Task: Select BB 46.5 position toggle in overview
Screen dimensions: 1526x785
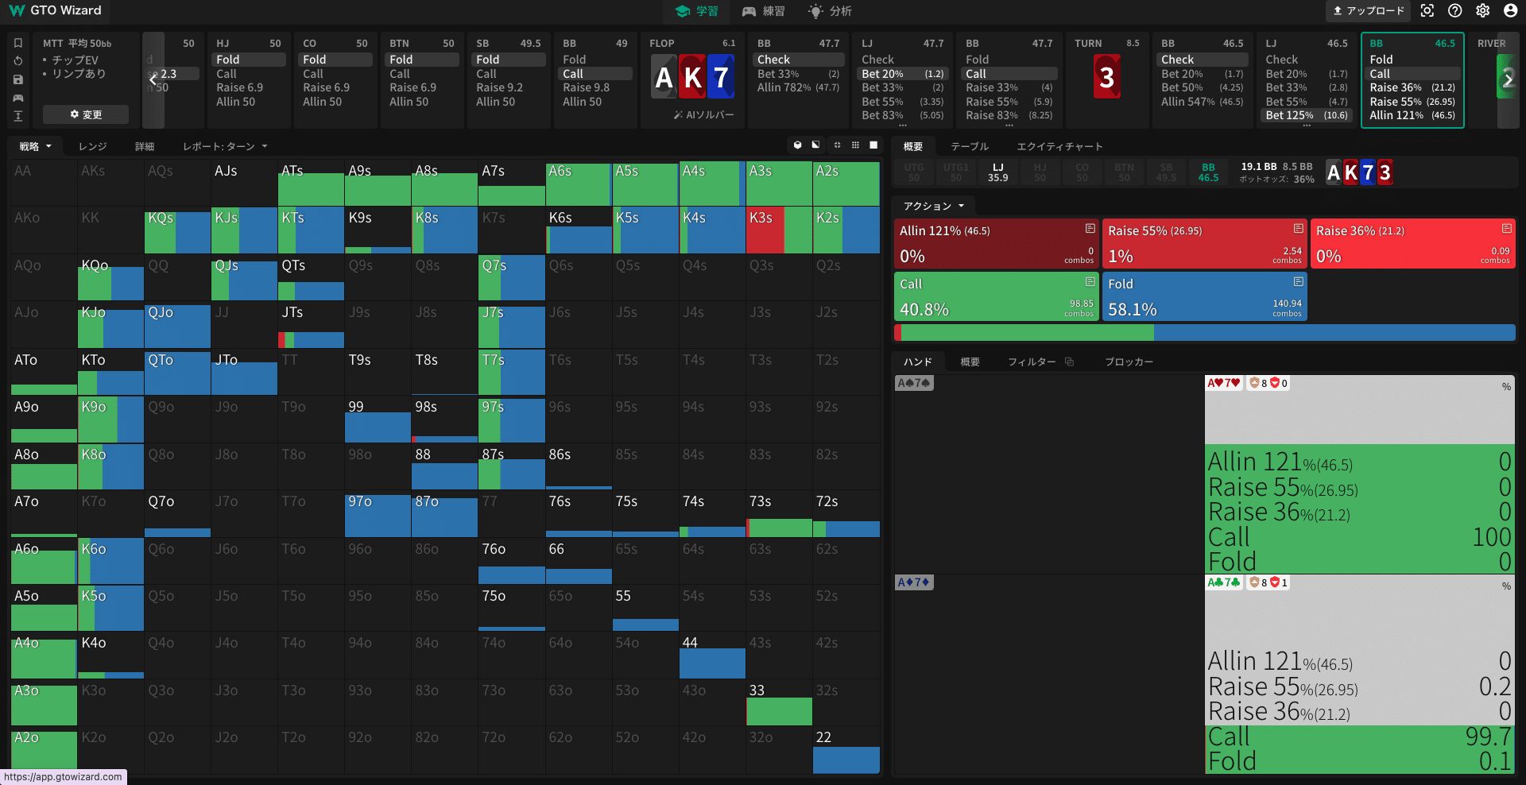Action: tap(1208, 172)
